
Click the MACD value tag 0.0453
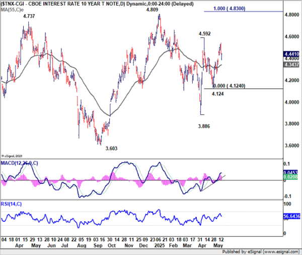point(290,172)
